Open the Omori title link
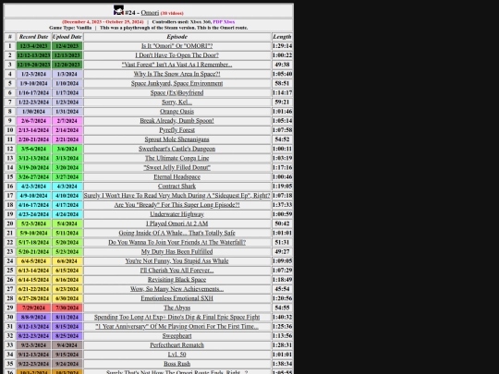This screenshot has width=499, height=374. (x=150, y=13)
